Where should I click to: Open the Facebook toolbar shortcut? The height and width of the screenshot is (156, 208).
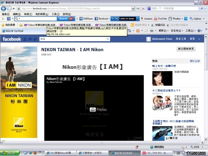point(101,19)
